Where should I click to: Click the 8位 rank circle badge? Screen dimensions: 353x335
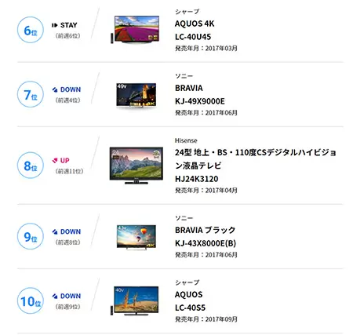(31, 166)
